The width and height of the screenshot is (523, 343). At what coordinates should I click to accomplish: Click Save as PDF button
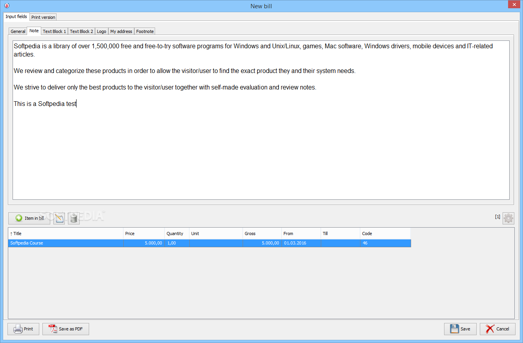tap(66, 329)
